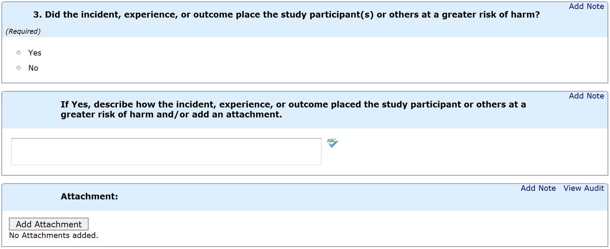This screenshot has width=610, height=249.
Task: Click the 'No' option label text
Action: (33, 68)
